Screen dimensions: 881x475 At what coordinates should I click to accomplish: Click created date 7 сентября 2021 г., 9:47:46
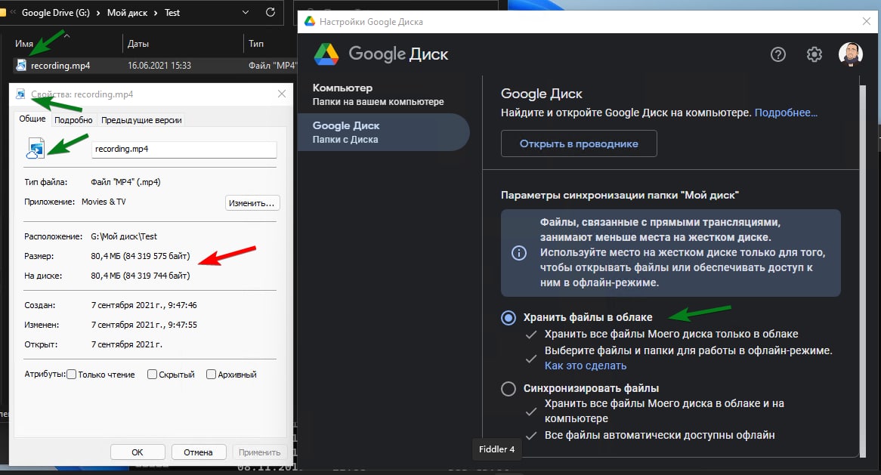(144, 305)
